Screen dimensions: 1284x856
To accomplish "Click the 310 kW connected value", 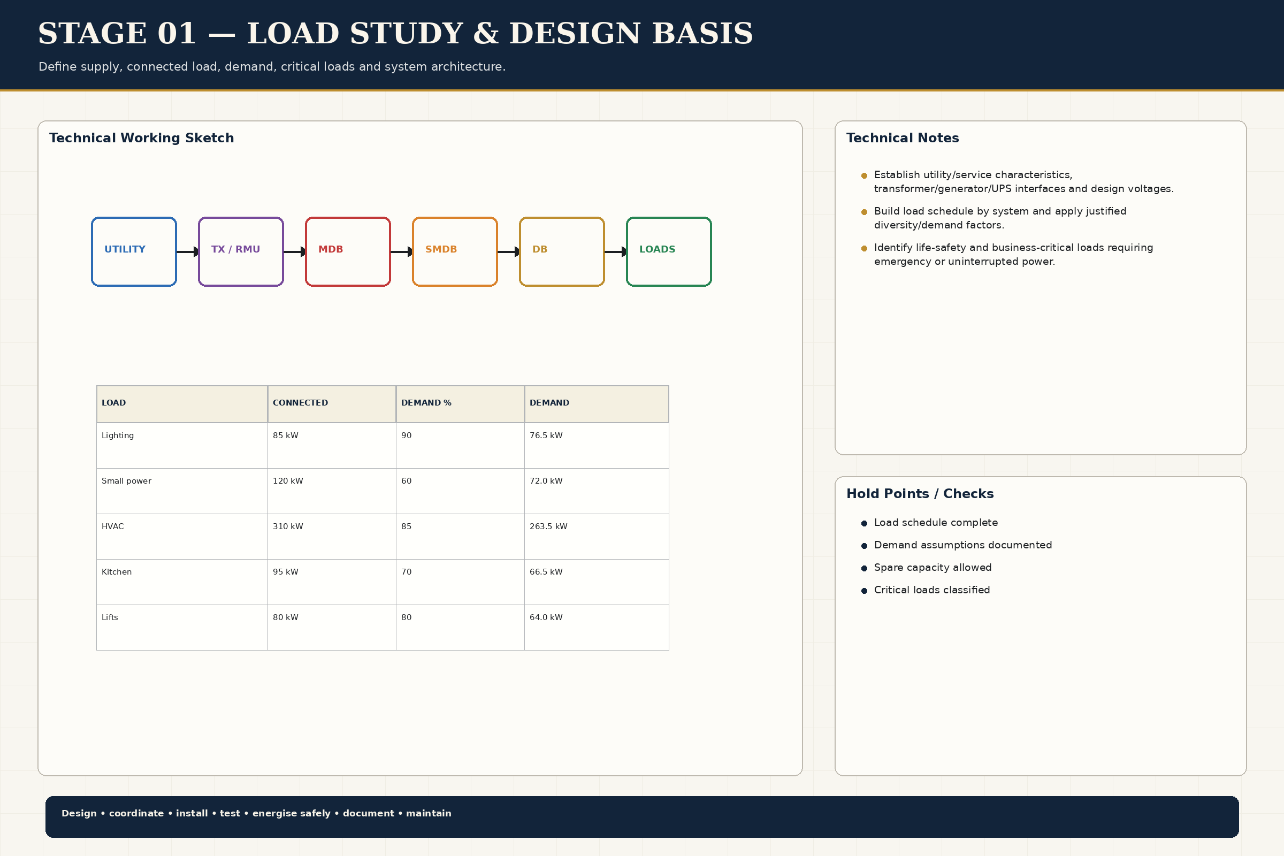I will [288, 526].
